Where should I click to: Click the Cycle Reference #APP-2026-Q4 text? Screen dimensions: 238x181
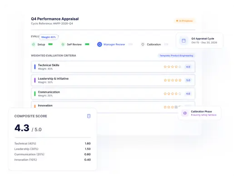click(x=52, y=24)
